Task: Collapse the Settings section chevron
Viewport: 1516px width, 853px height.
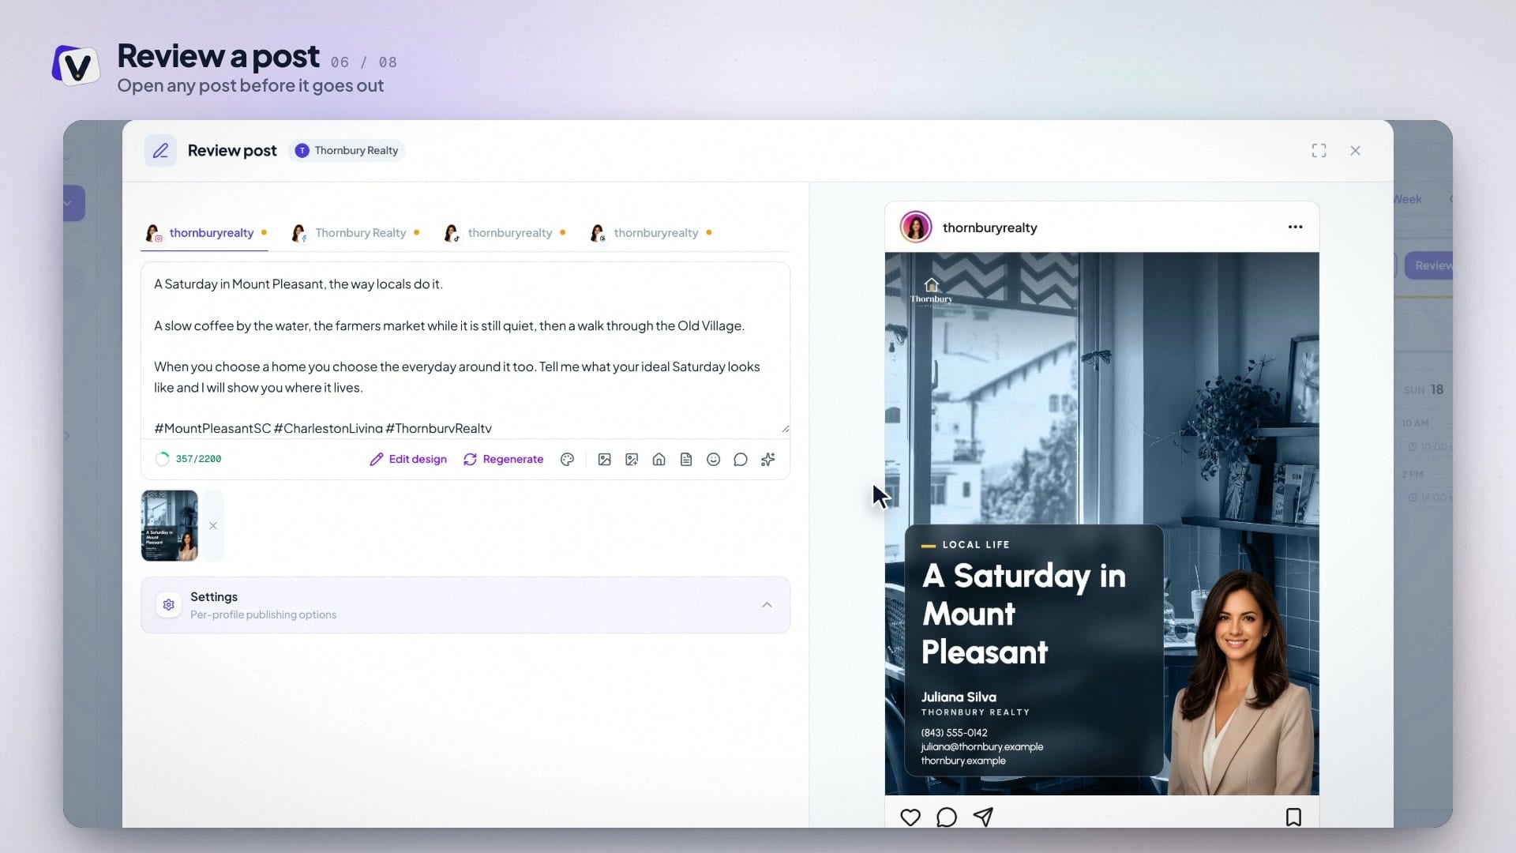Action: click(767, 605)
